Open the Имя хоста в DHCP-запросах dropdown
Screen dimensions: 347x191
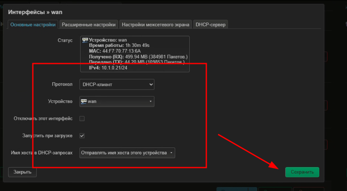point(127,153)
